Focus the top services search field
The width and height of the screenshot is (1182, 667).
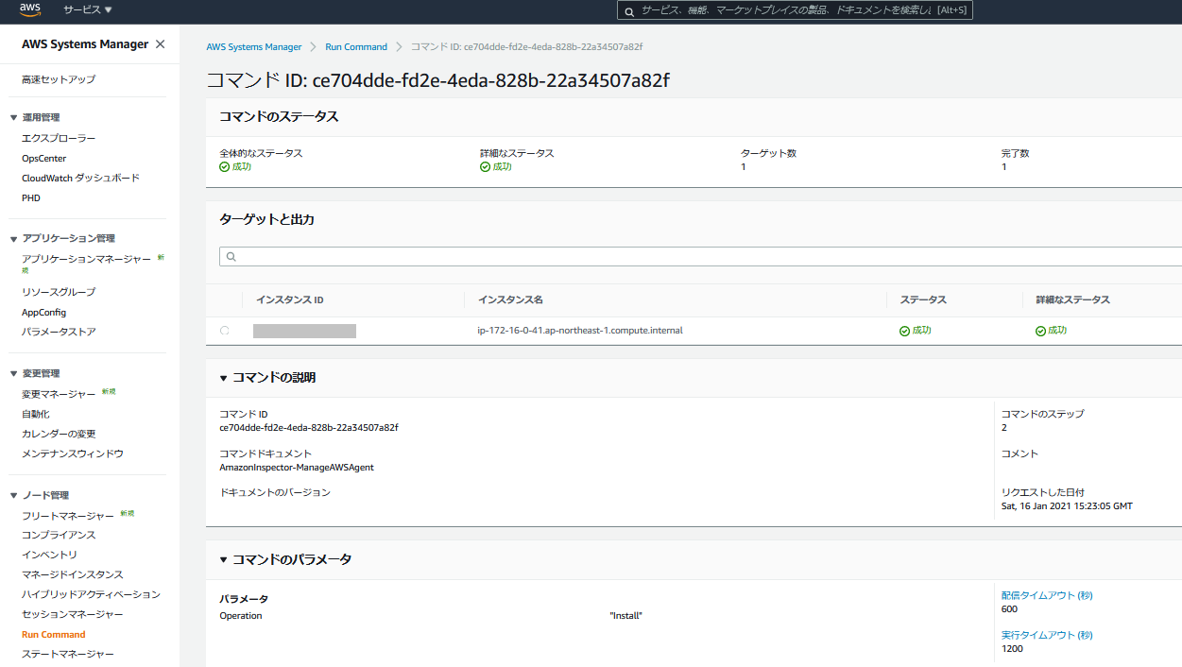[795, 10]
